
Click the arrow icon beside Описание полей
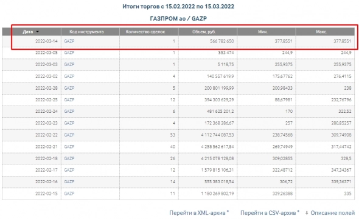pyautogui.click(x=307, y=213)
